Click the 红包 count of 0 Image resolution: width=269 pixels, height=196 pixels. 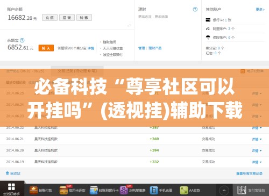[x=215, y=53]
